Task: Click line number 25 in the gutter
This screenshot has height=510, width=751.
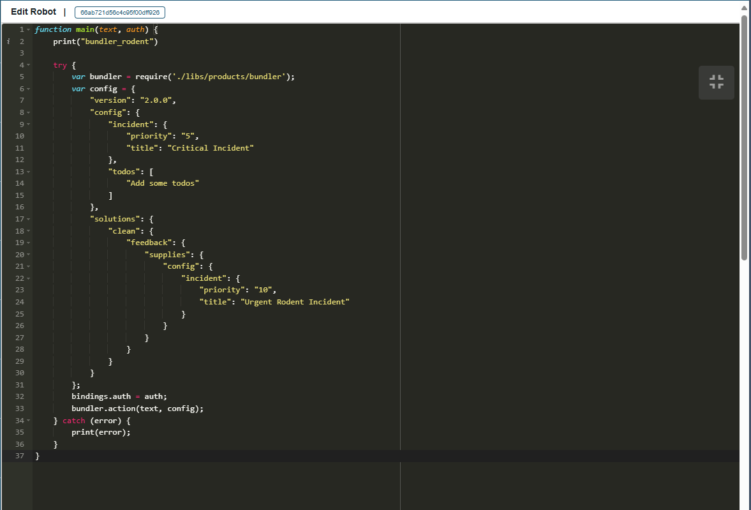Action: [20, 314]
